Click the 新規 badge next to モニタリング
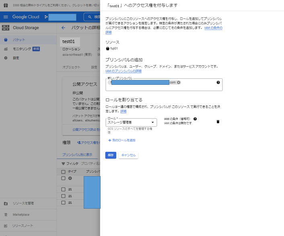This screenshot has width=284, height=236. [x=36, y=49]
